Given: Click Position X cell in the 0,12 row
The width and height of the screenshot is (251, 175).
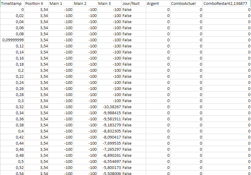Looking at the screenshot, I should coord(37,46).
